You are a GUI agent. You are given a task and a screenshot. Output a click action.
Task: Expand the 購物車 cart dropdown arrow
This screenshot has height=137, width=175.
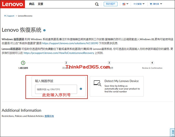click(x=161, y=4)
